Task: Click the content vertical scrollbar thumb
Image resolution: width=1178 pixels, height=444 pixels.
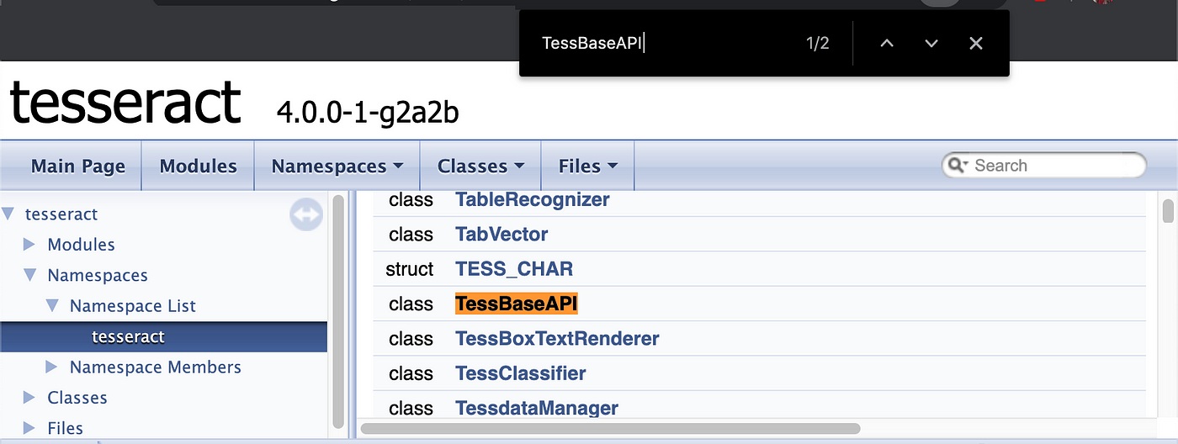Action: 1168,211
